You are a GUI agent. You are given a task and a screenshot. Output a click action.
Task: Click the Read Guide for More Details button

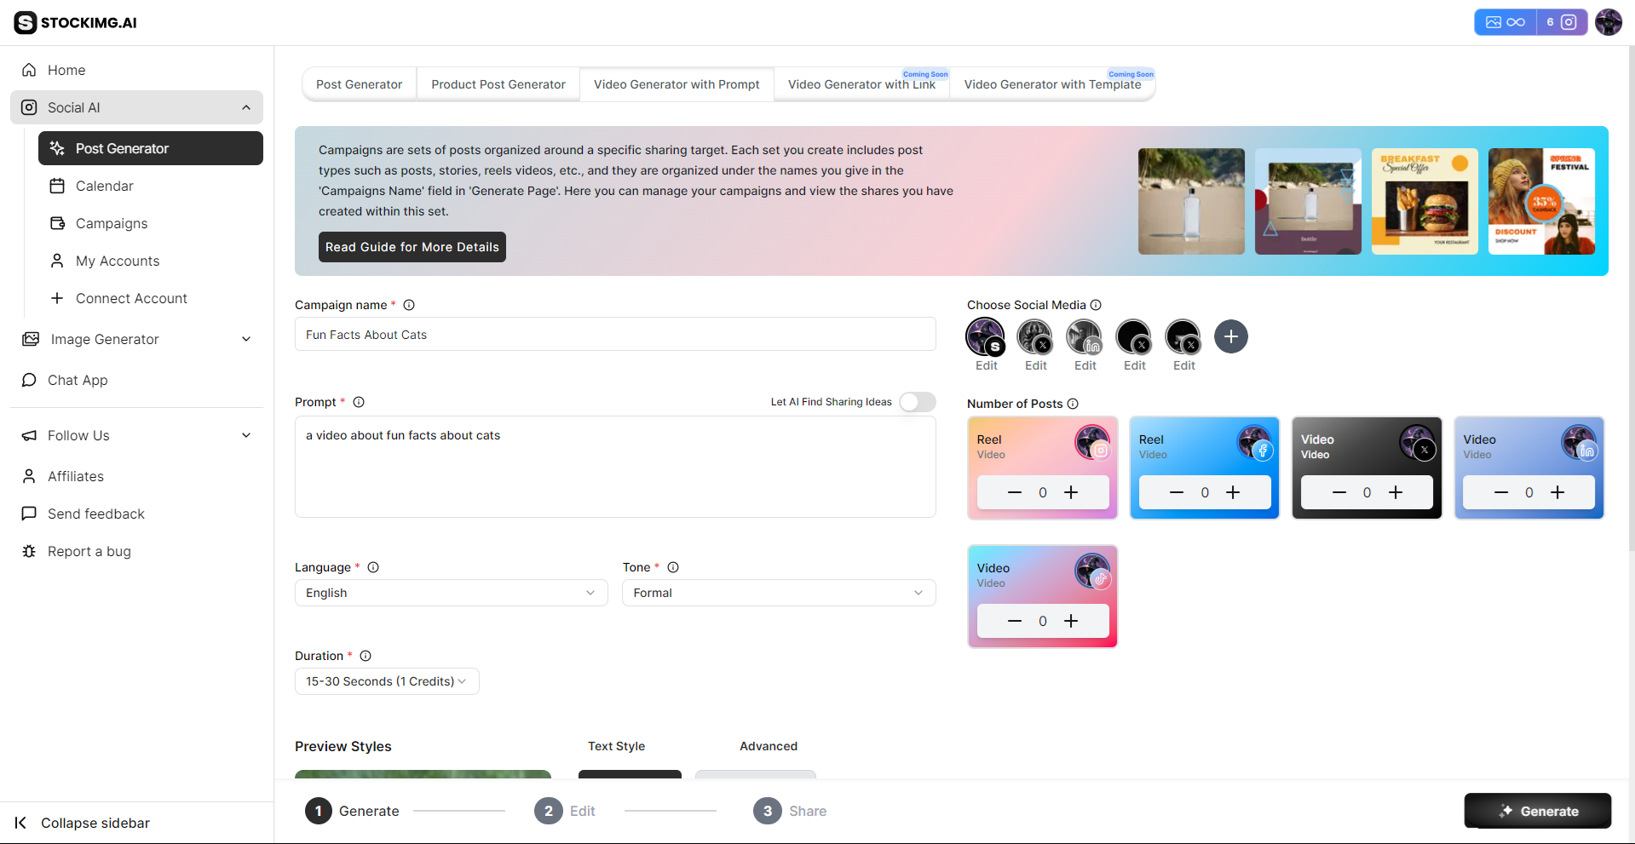click(x=412, y=247)
